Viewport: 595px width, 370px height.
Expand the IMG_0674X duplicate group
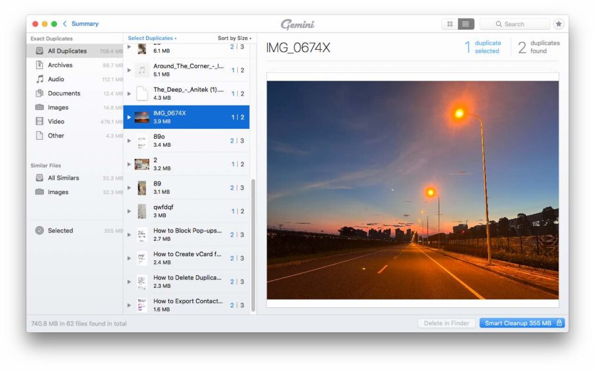130,117
